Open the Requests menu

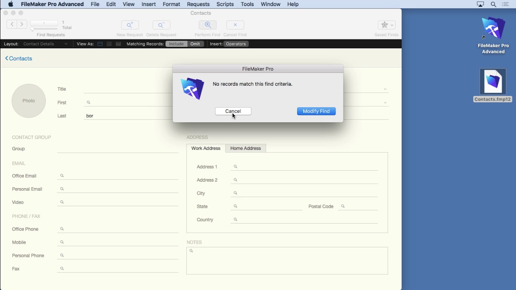(198, 4)
